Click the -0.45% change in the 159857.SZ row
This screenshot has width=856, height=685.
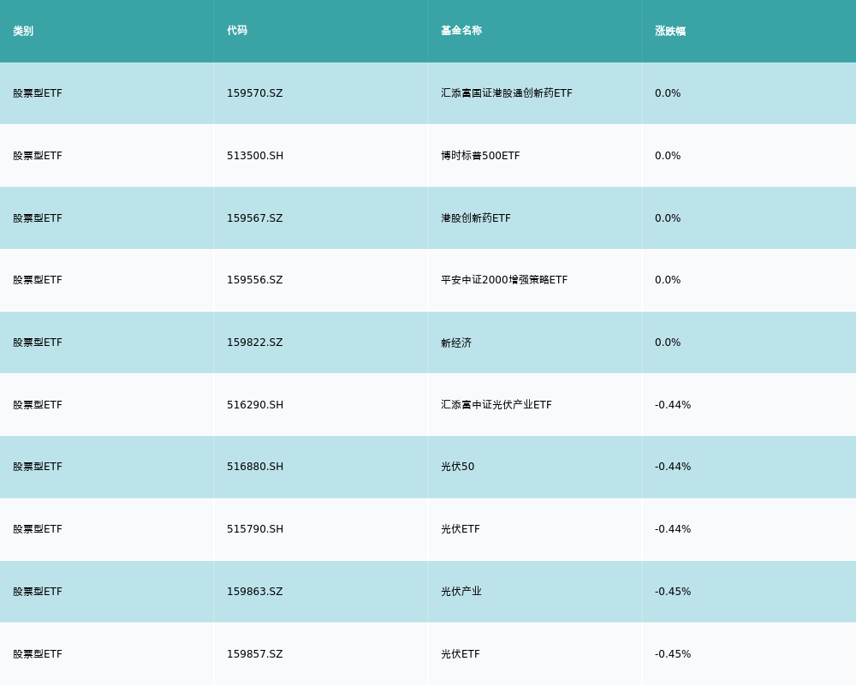673,654
